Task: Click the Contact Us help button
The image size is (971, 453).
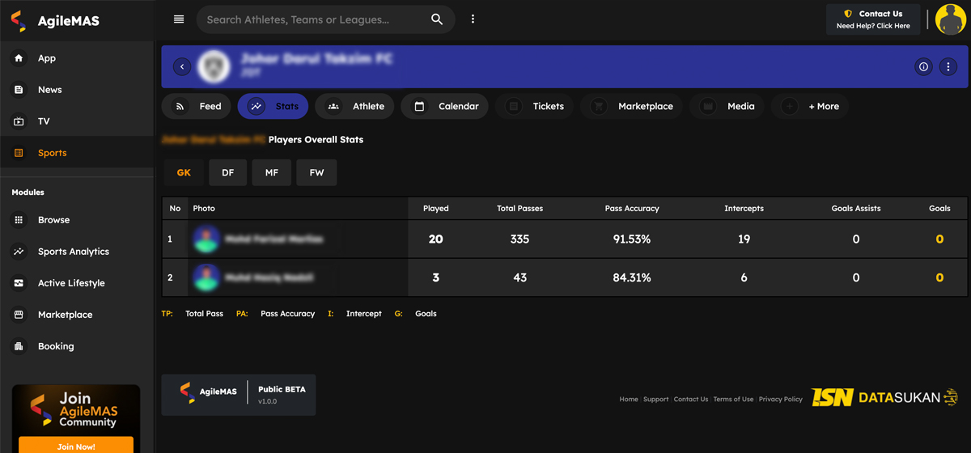Action: pos(872,19)
